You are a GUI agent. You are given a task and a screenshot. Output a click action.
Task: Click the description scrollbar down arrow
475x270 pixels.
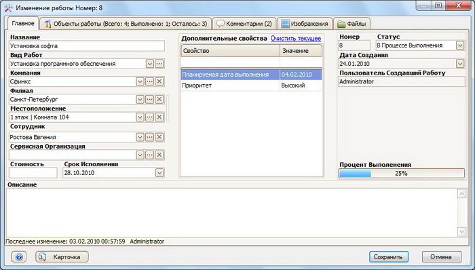point(461,231)
